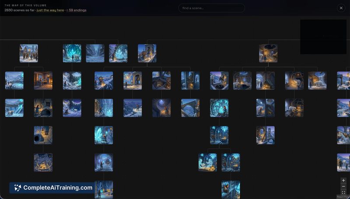
Task: Open the stone arch bridge scene
Action: (x=190, y=108)
